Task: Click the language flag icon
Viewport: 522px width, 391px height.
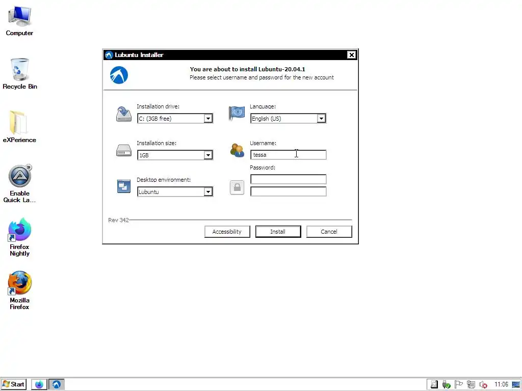Action: click(x=237, y=114)
